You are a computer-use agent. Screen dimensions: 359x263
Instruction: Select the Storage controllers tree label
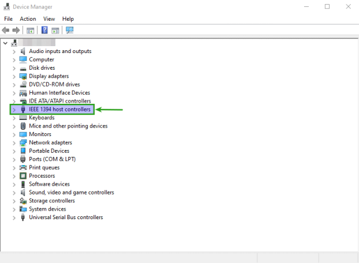tap(52, 201)
